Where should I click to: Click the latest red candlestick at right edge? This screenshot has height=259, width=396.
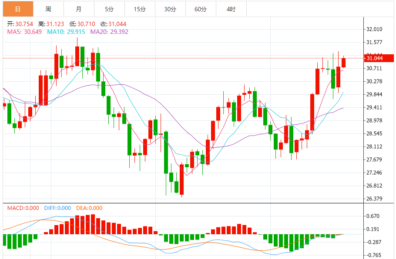tap(343, 63)
